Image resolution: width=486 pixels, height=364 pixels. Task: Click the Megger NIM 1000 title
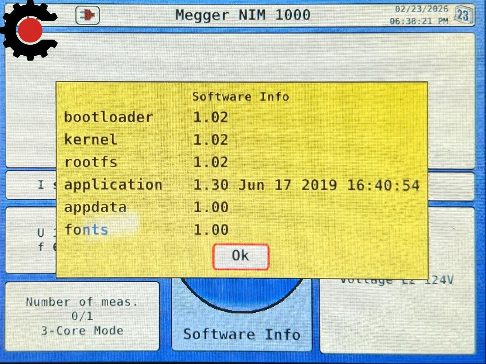point(243,15)
